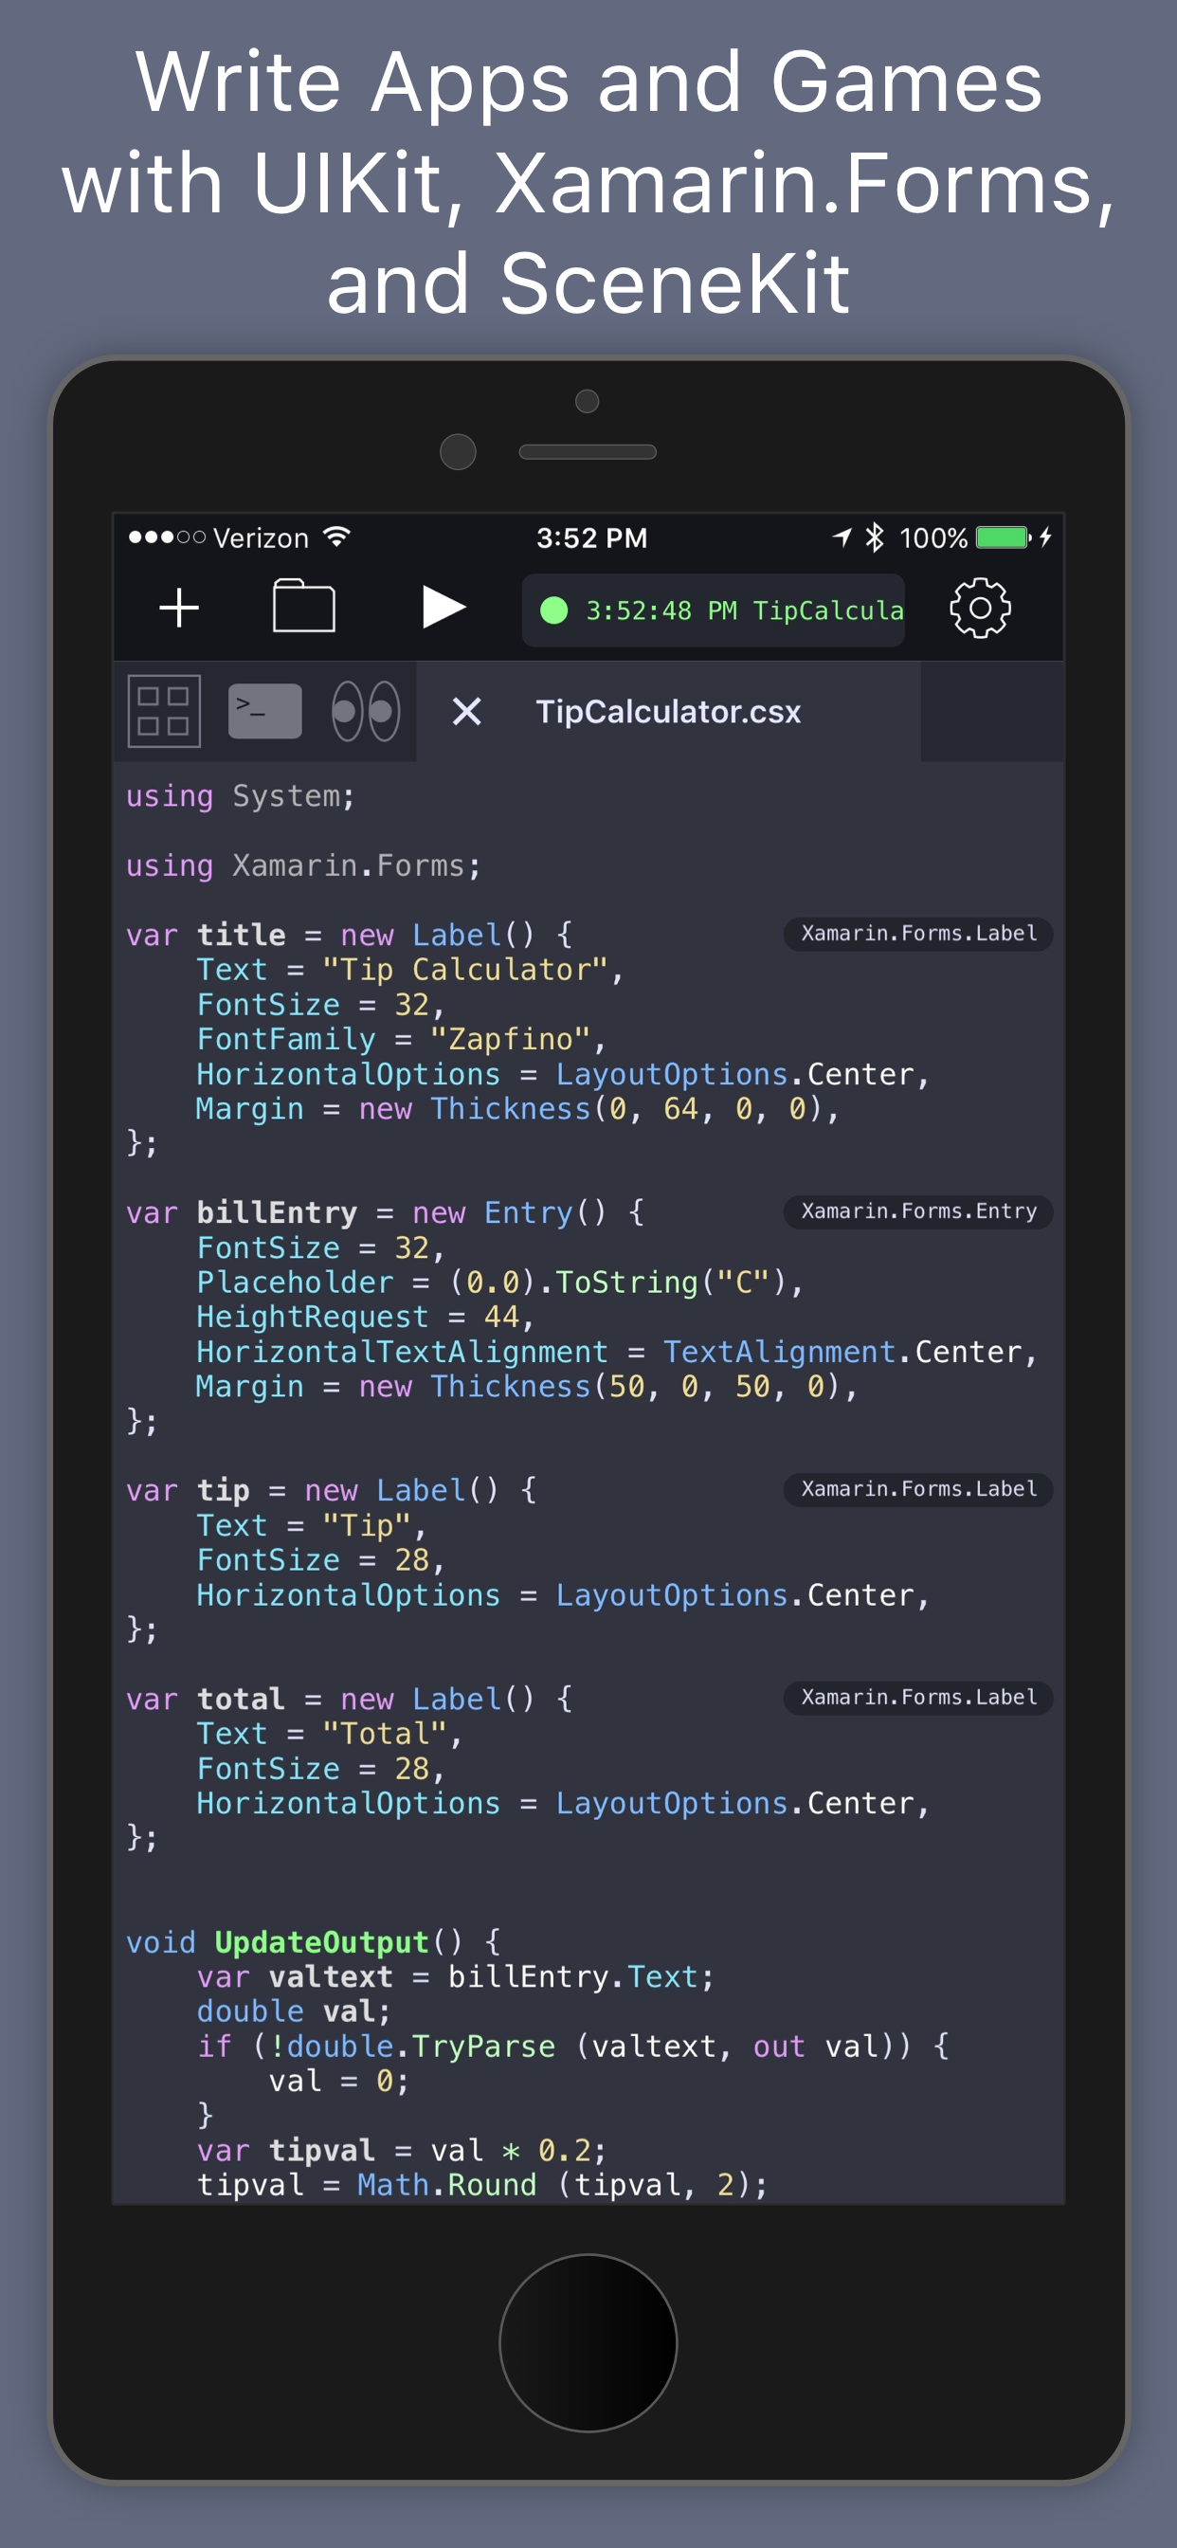Click the 'billEntry' variable declaration

pyautogui.click(x=277, y=1212)
